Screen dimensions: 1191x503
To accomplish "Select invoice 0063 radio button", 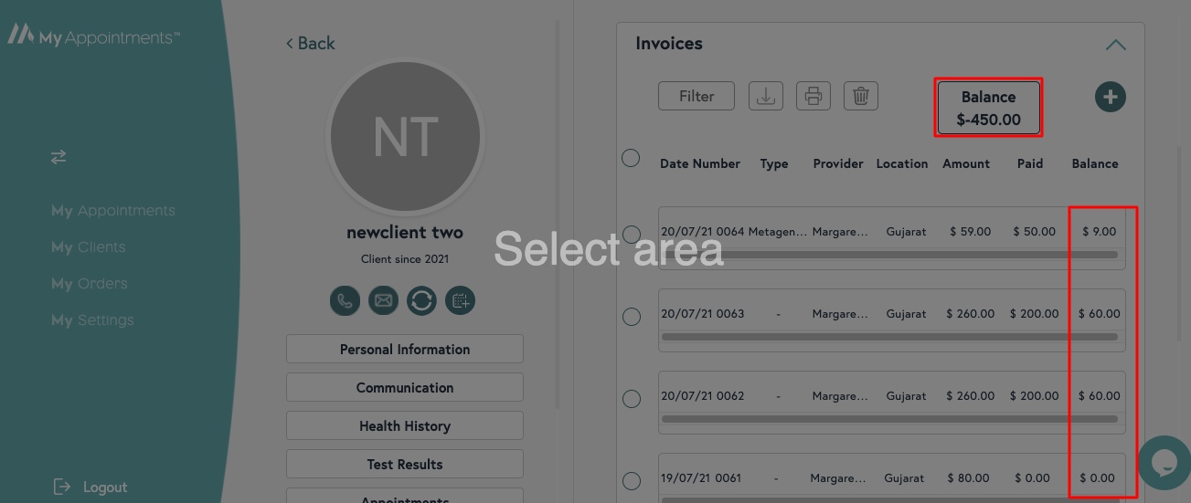I will coord(631,317).
